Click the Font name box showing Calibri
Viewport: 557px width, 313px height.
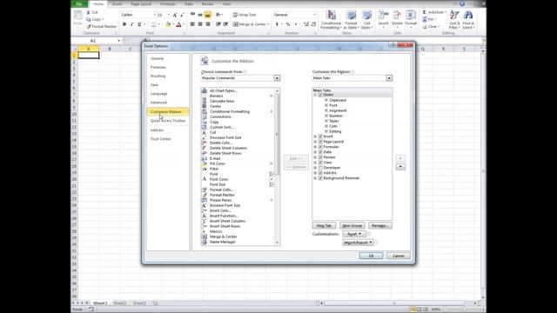tap(138, 15)
